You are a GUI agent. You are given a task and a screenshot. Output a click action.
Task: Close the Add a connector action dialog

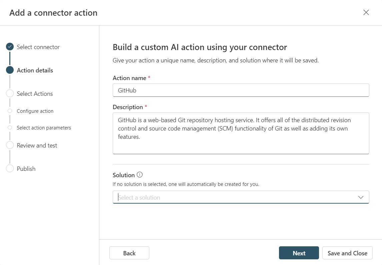[x=366, y=13]
